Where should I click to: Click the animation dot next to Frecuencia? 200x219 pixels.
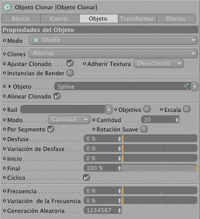(4, 191)
